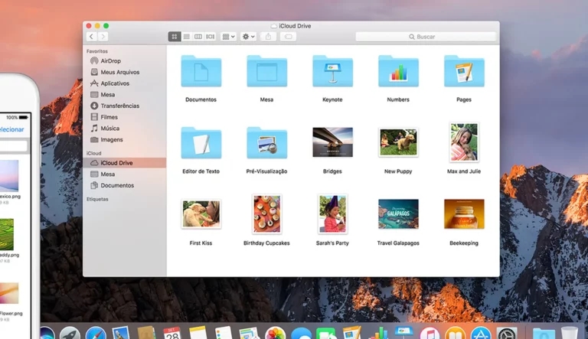Select the First Kiss photo
Viewport: 588px width, 339px height.
[201, 214]
